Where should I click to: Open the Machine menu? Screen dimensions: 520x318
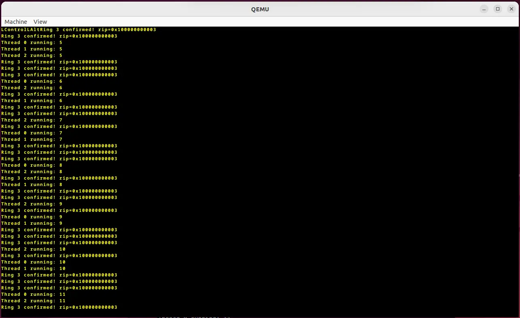[16, 22]
